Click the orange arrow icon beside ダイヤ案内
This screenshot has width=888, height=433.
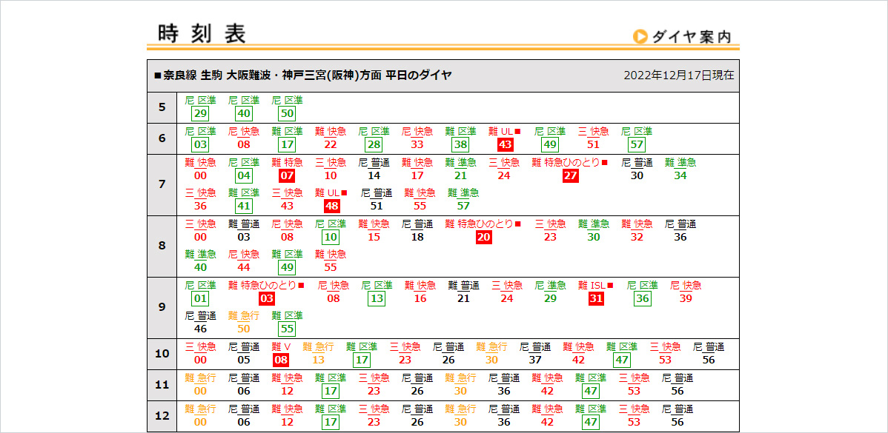(640, 36)
